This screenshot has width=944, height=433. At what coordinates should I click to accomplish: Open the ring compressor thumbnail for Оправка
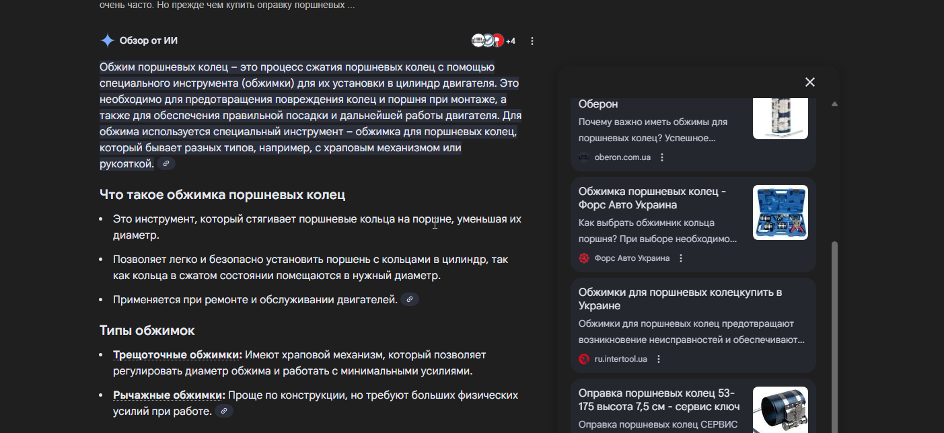click(x=780, y=409)
